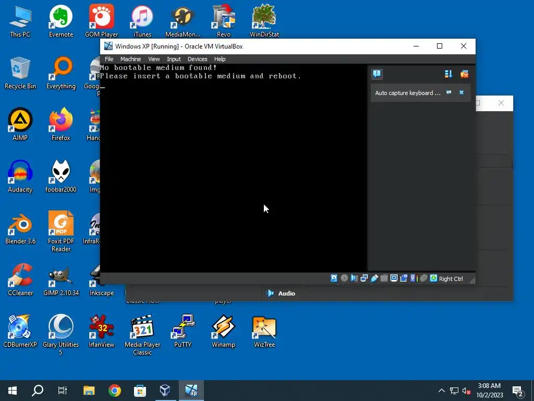Select the Evernote desktop shortcut
The width and height of the screenshot is (534, 401).
61,21
